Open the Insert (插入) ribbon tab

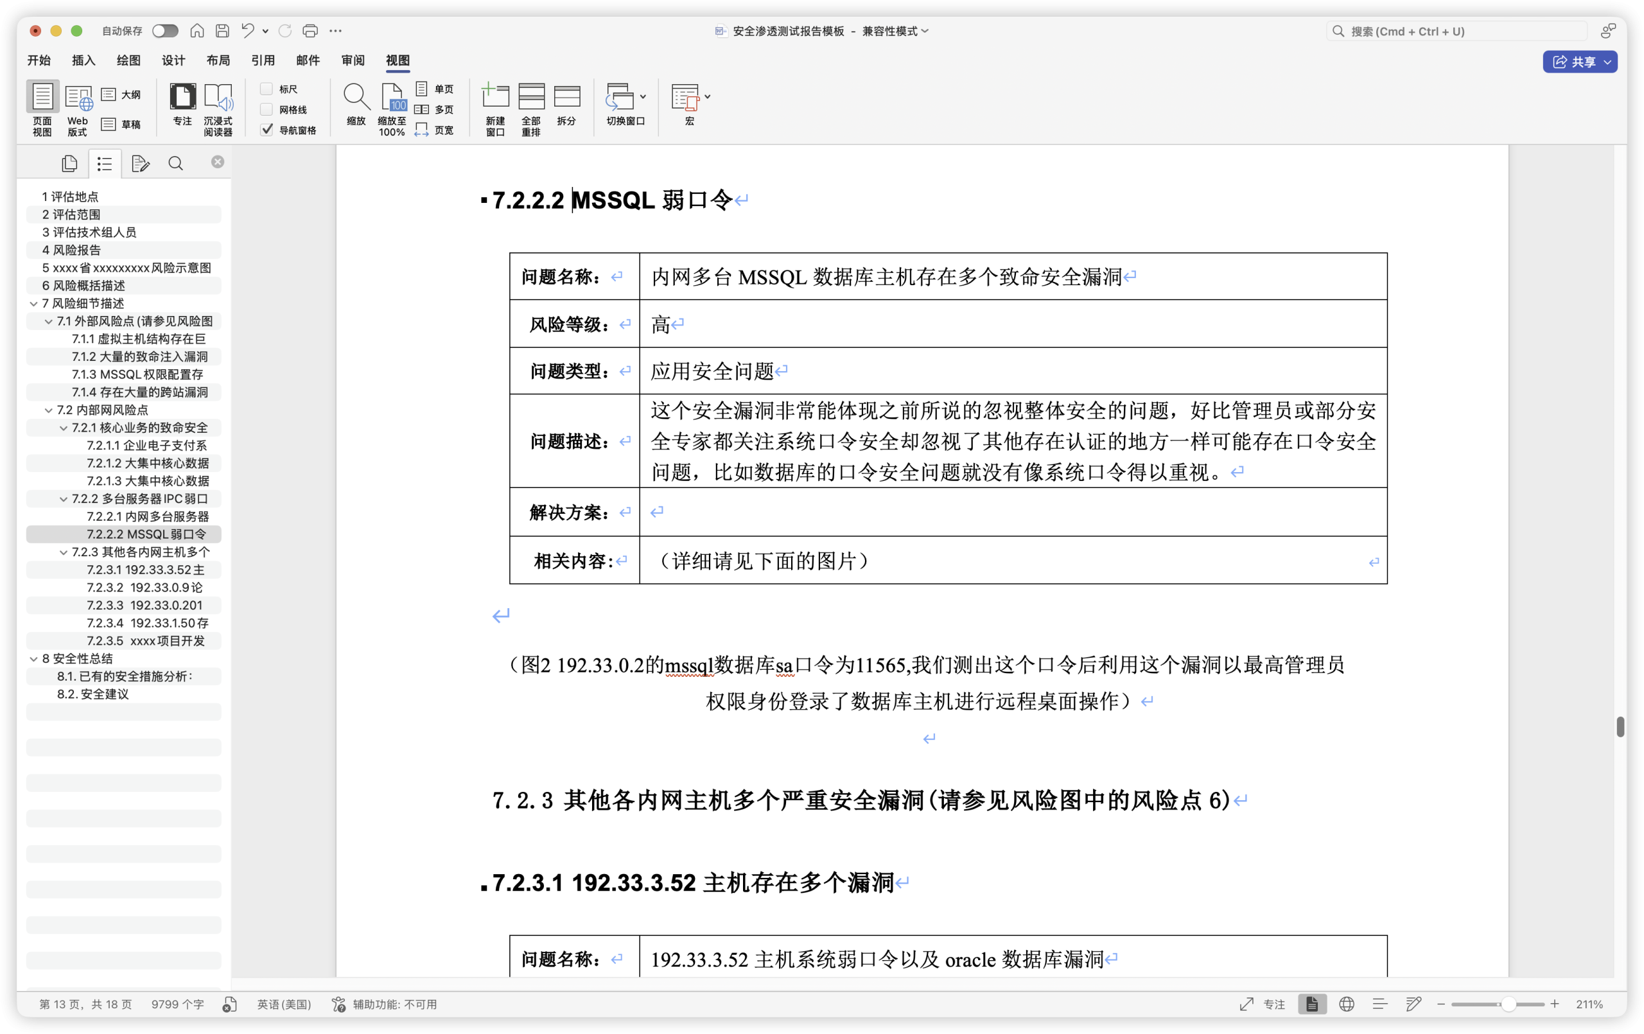coord(83,61)
